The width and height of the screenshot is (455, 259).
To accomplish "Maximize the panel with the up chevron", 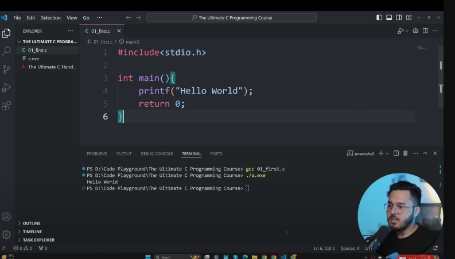I will (x=425, y=153).
